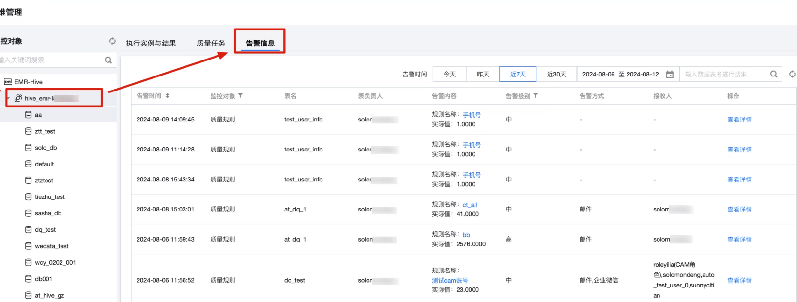Select the 昨天 time filter
Screen dimensions: 797x302
[483, 74]
